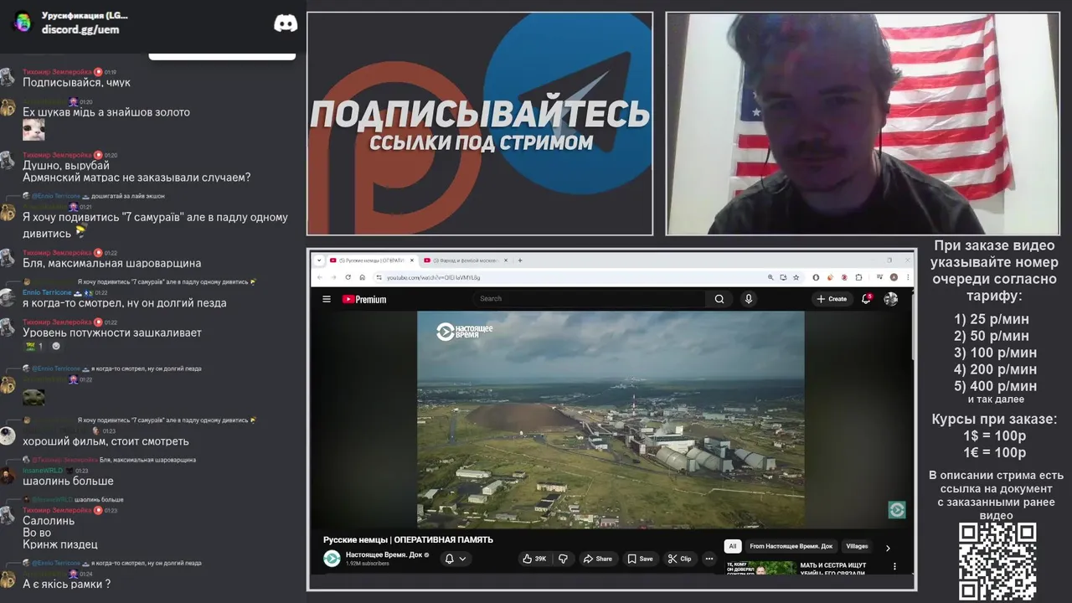Viewport: 1072px width, 603px height.
Task: Open the Настоящее Время. Док channel name
Action: (x=384, y=554)
